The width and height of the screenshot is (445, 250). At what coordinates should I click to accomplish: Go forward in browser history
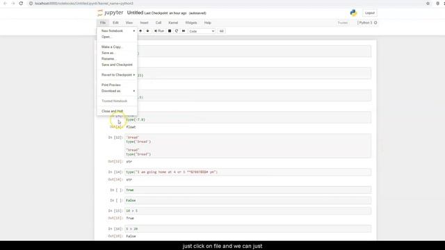pyautogui.click(x=13, y=3)
